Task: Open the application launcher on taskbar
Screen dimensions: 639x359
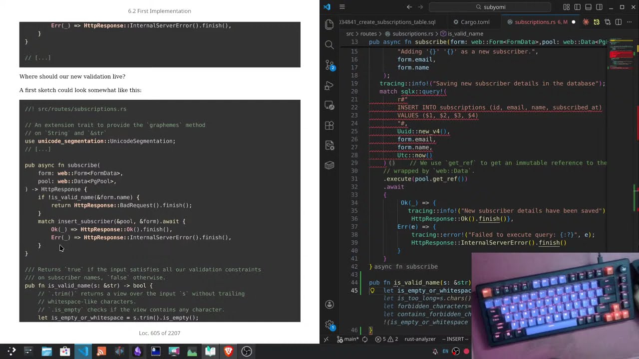Action: (11, 352)
